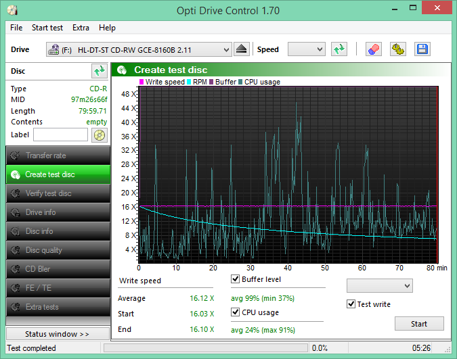Switch to Verify test disc

(x=58, y=193)
